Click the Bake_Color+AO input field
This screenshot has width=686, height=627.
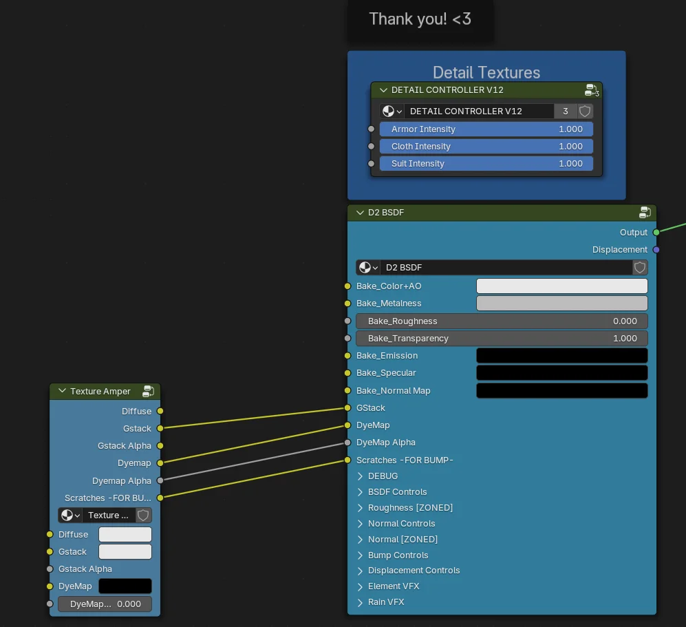coord(561,286)
